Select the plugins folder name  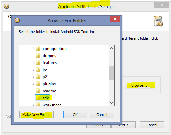click(49, 84)
